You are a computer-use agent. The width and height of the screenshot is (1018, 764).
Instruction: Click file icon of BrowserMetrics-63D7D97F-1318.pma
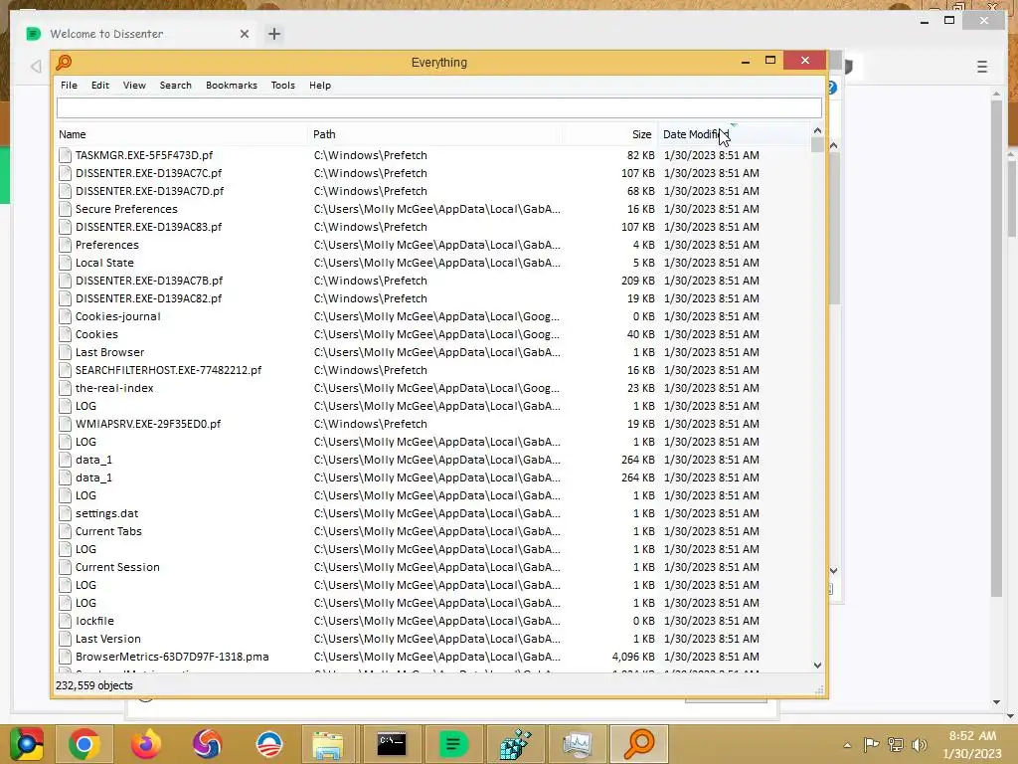[x=65, y=657]
